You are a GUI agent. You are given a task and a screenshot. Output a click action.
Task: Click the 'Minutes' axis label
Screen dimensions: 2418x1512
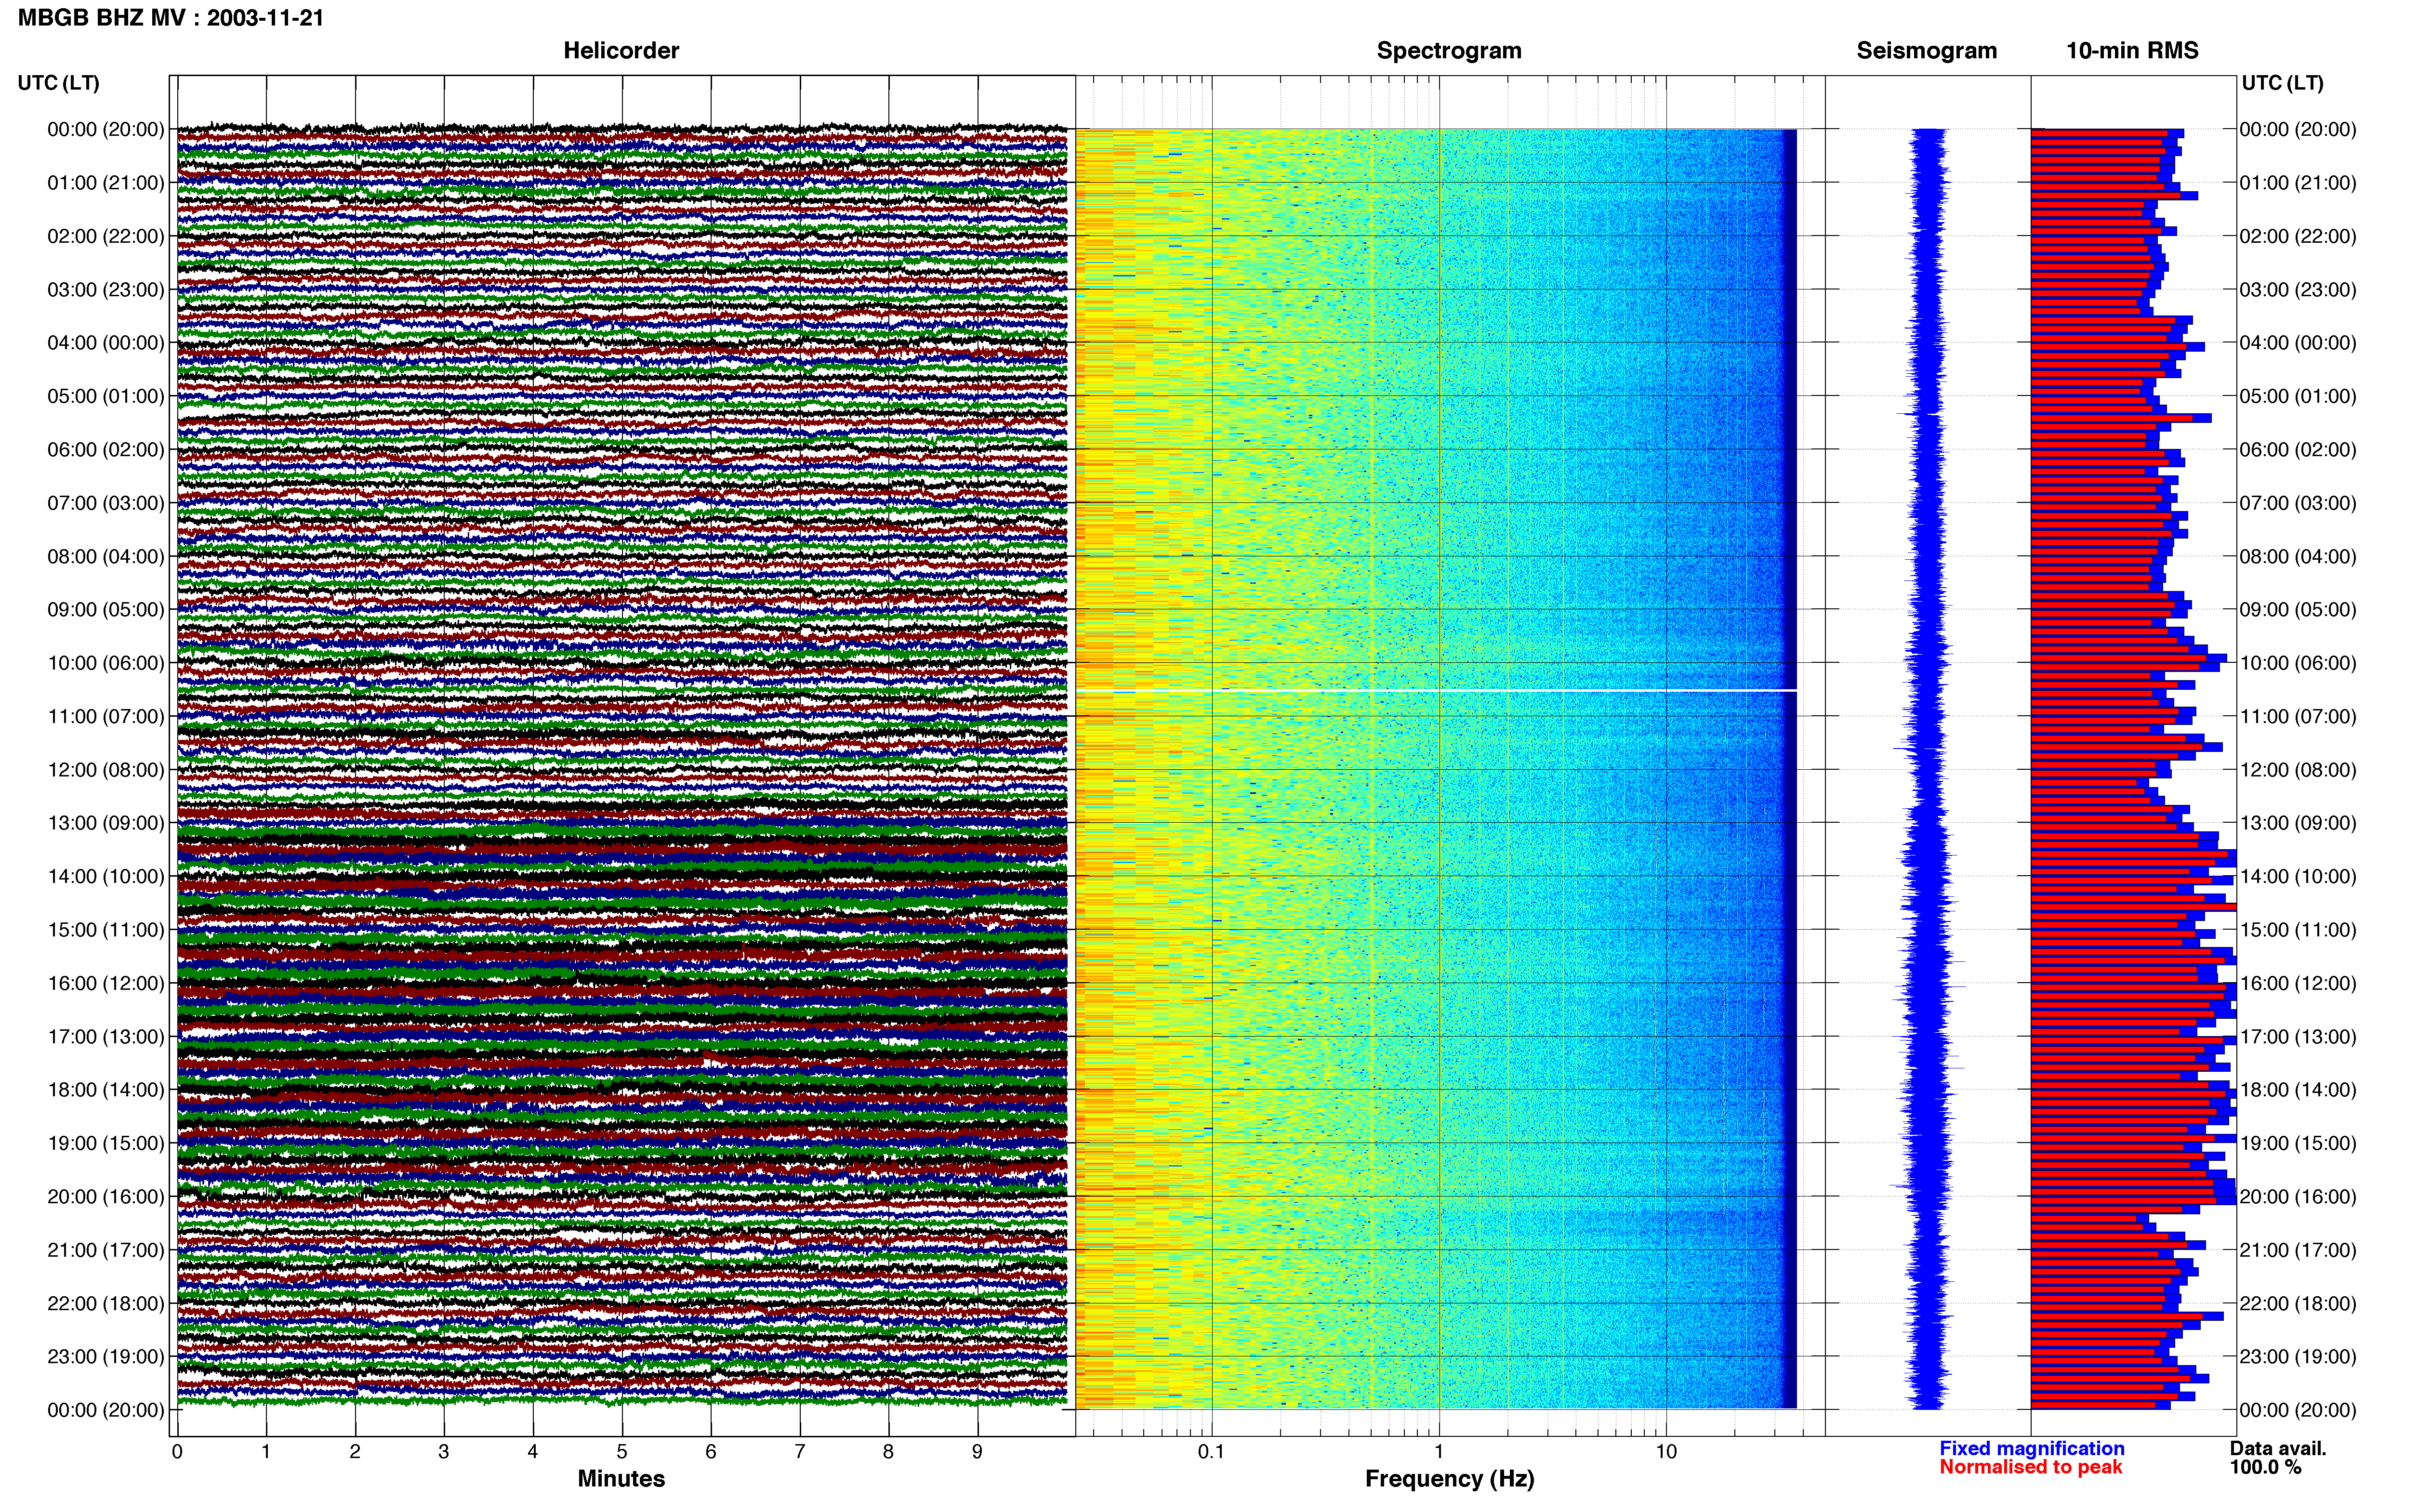621,1478
